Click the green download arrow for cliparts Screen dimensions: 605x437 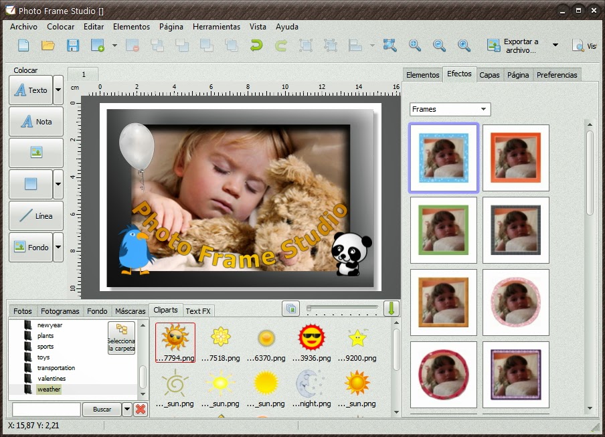point(391,309)
